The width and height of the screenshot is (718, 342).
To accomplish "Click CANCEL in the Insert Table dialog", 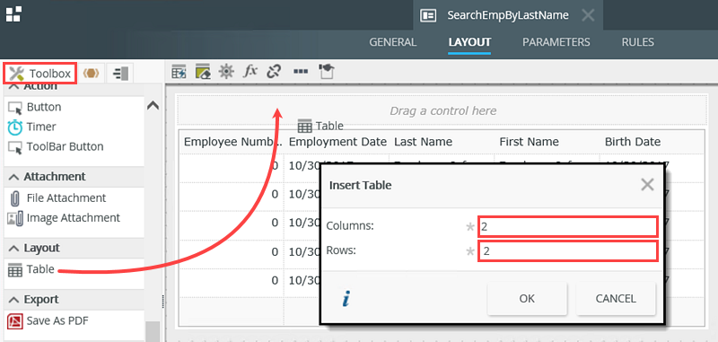I will pos(616,299).
